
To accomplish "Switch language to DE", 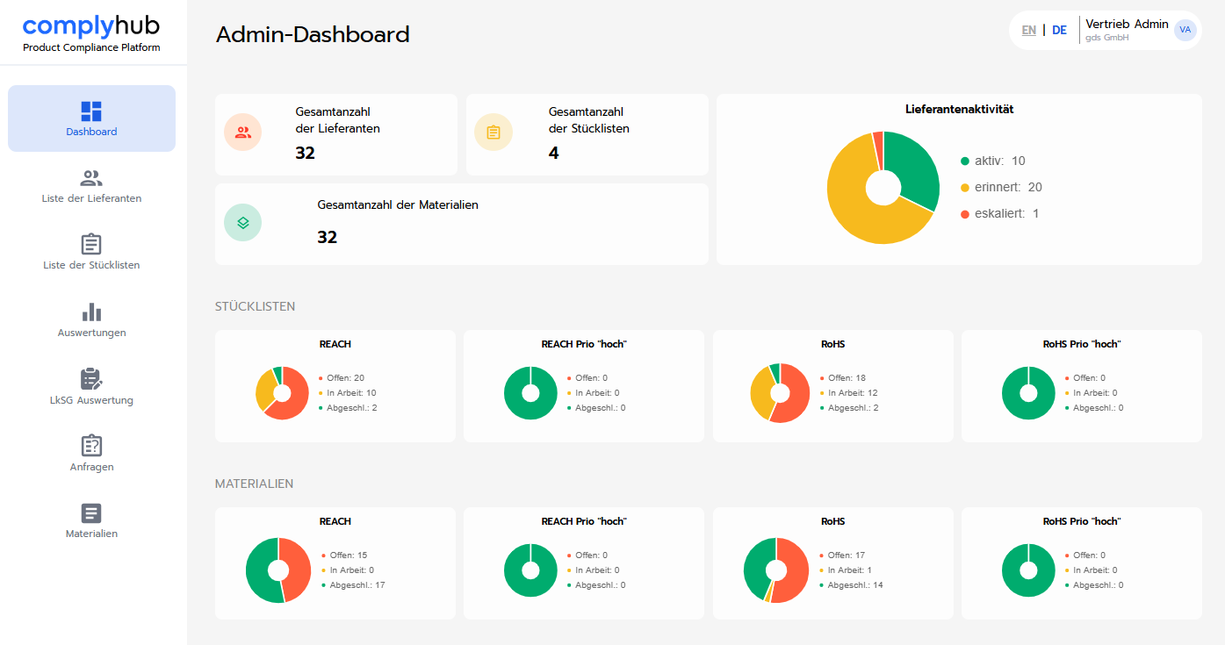I will (1060, 30).
